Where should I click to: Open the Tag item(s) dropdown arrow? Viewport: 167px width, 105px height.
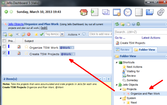click(62, 34)
